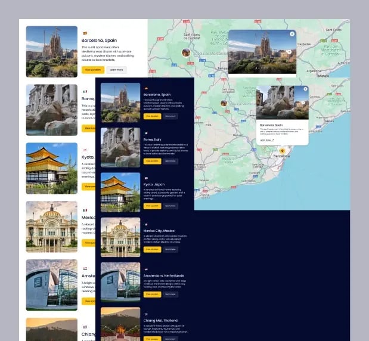This screenshot has width=369, height=341.
Task: Open the Barcelona thumbnail in the dark panel
Action: click(120, 103)
